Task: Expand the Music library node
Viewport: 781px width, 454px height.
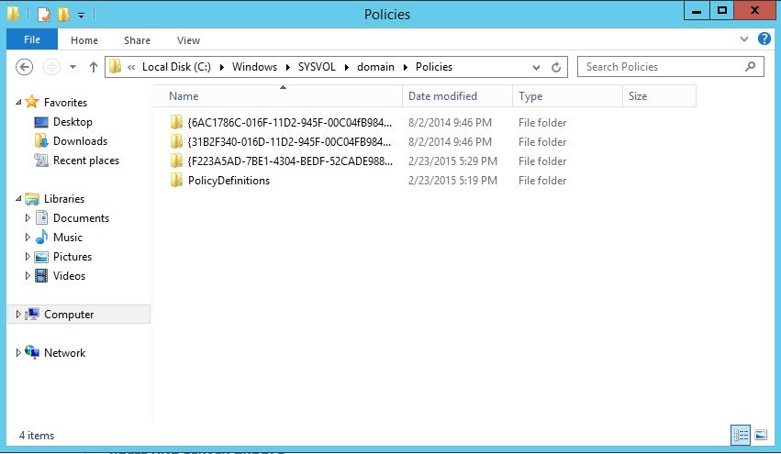Action: [x=28, y=237]
